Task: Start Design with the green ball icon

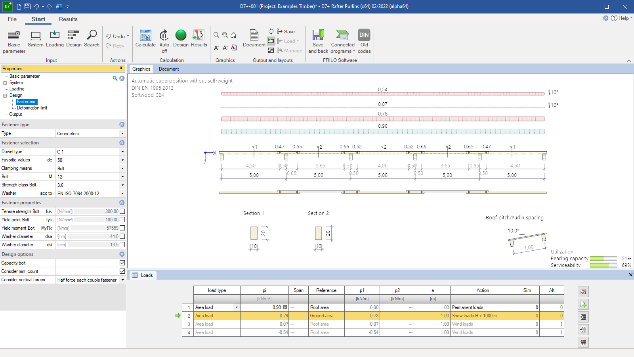Action: (181, 38)
